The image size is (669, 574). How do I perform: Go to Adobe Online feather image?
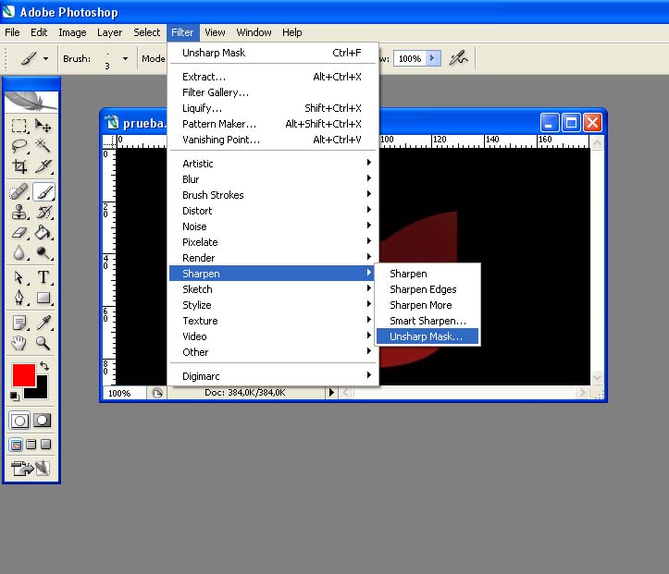(31, 102)
